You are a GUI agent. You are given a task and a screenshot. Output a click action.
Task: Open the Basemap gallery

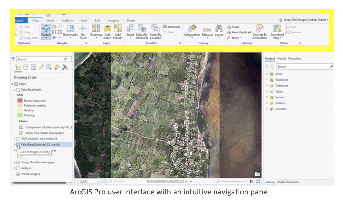tap(96, 32)
